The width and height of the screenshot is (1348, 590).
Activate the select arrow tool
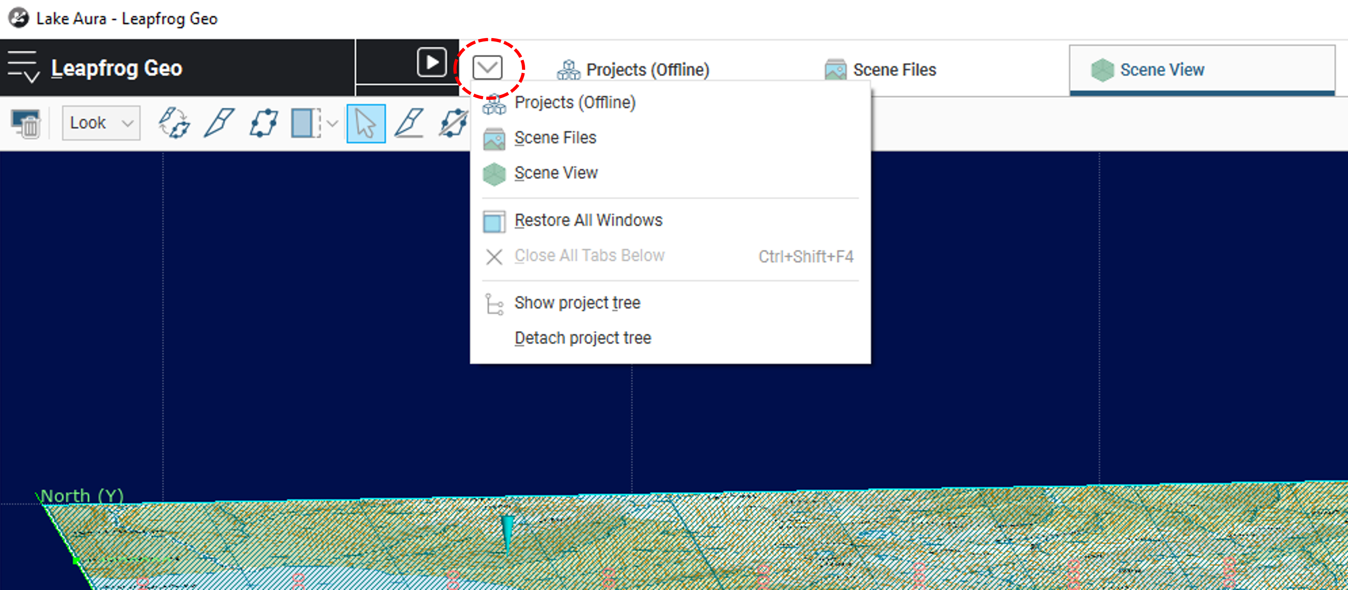(366, 123)
